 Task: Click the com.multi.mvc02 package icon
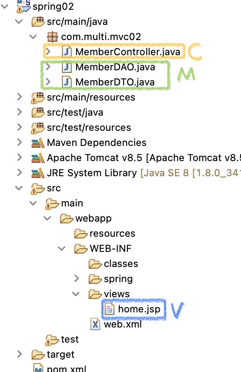(53, 36)
